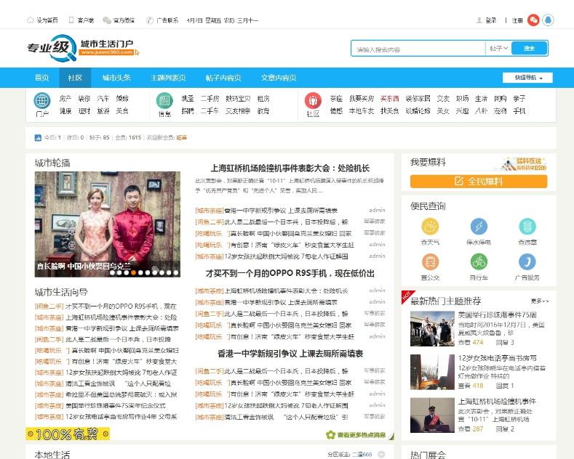Open the 官方微信 WeChat icon link

106,20
